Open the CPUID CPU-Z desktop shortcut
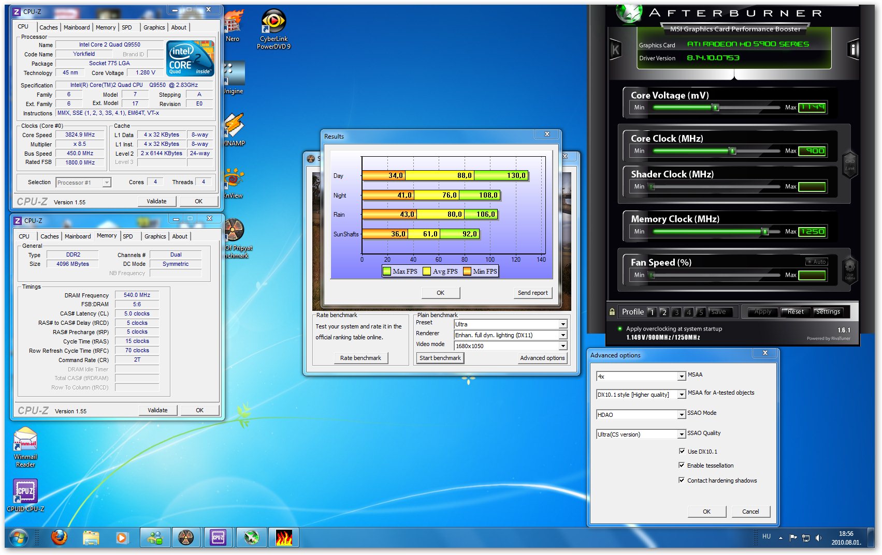Screen dimensions: 882x555 25,495
